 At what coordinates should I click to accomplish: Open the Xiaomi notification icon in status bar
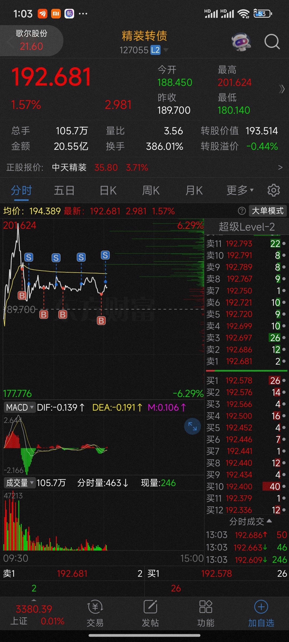56,13
